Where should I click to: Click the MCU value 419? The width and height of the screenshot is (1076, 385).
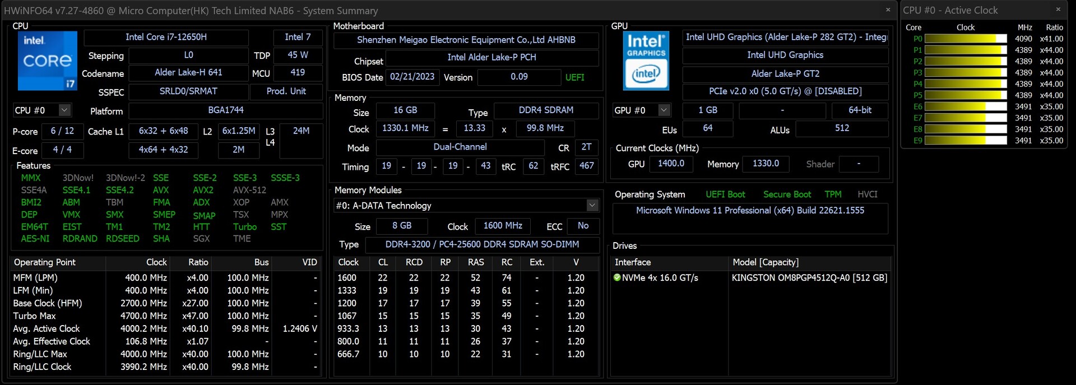(x=298, y=73)
